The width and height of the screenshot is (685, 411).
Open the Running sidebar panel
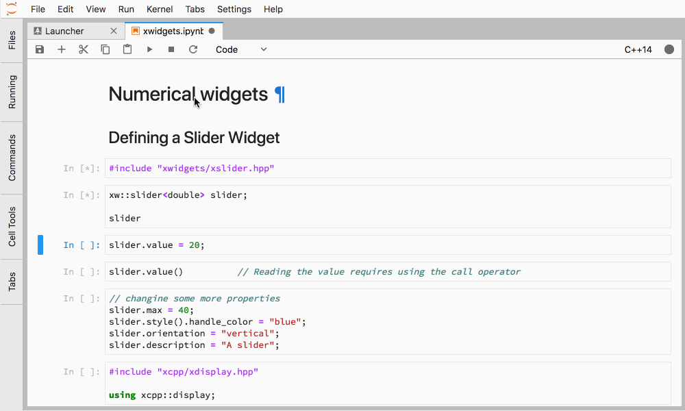12,92
